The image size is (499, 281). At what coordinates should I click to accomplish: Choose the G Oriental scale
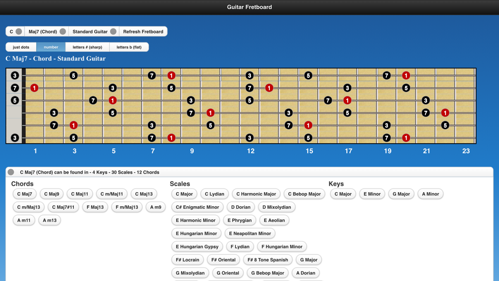coord(228,273)
